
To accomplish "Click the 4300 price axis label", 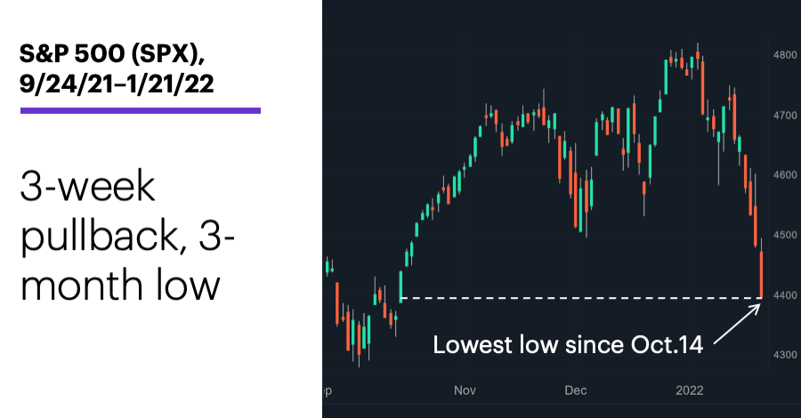I will pos(785,355).
